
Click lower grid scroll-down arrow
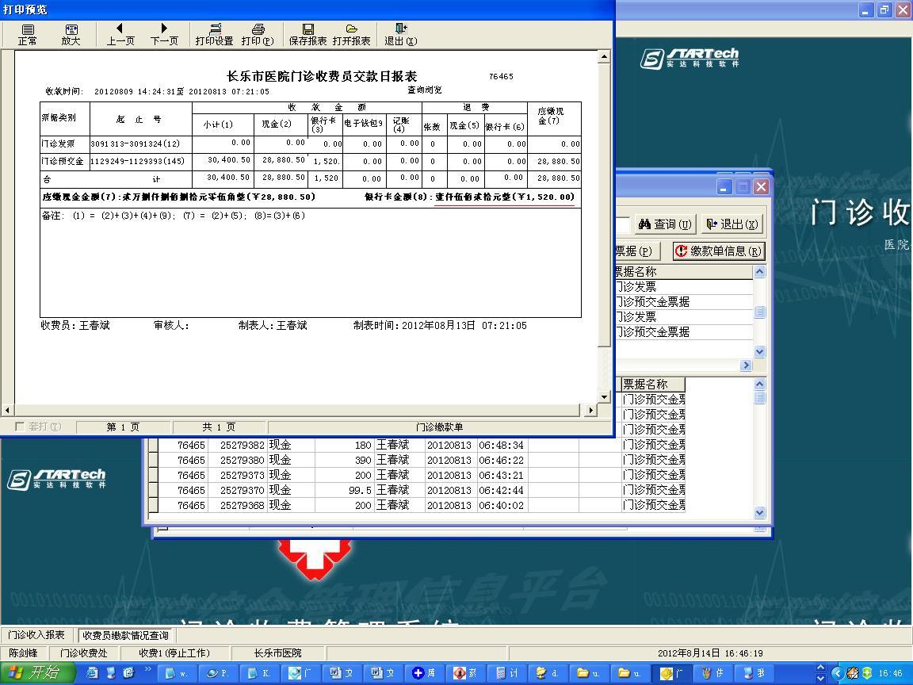click(x=759, y=513)
